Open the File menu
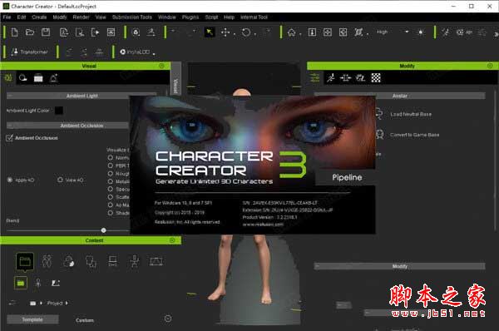The height and width of the screenshot is (331, 499). click(7, 17)
